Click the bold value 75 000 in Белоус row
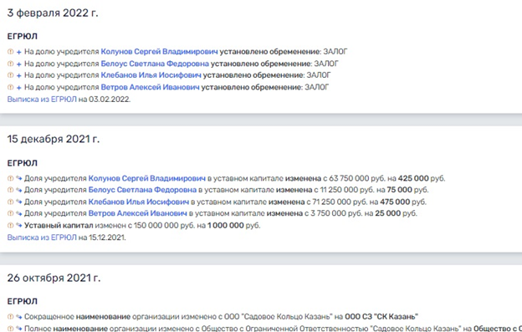The width and height of the screenshot is (522, 332). tap(400, 190)
